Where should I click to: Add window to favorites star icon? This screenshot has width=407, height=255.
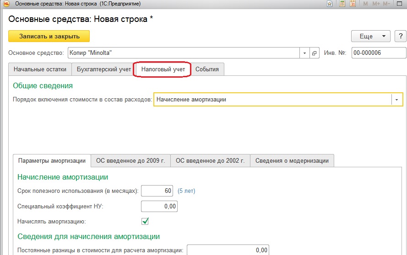click(x=330, y=4)
